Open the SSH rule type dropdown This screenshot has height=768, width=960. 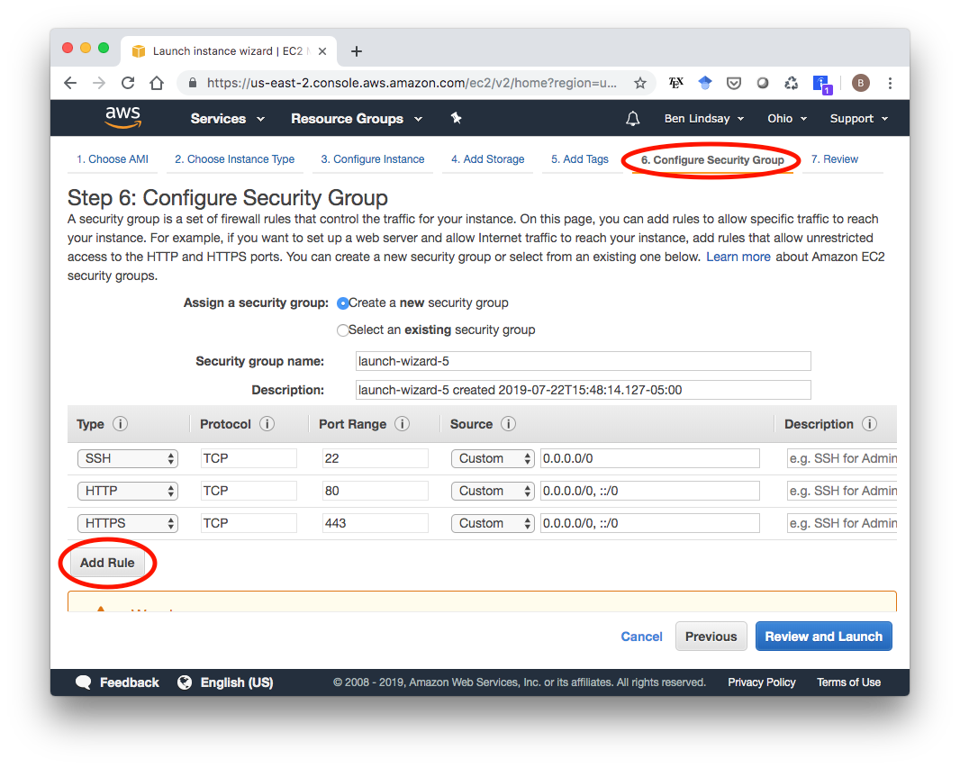point(127,458)
